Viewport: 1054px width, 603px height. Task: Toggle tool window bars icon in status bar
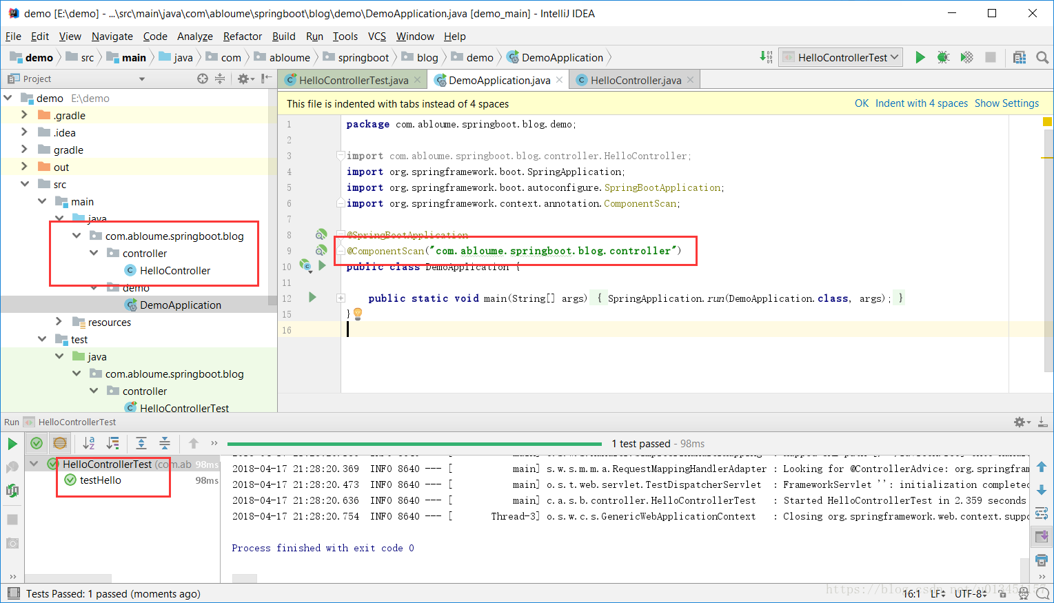(x=13, y=593)
